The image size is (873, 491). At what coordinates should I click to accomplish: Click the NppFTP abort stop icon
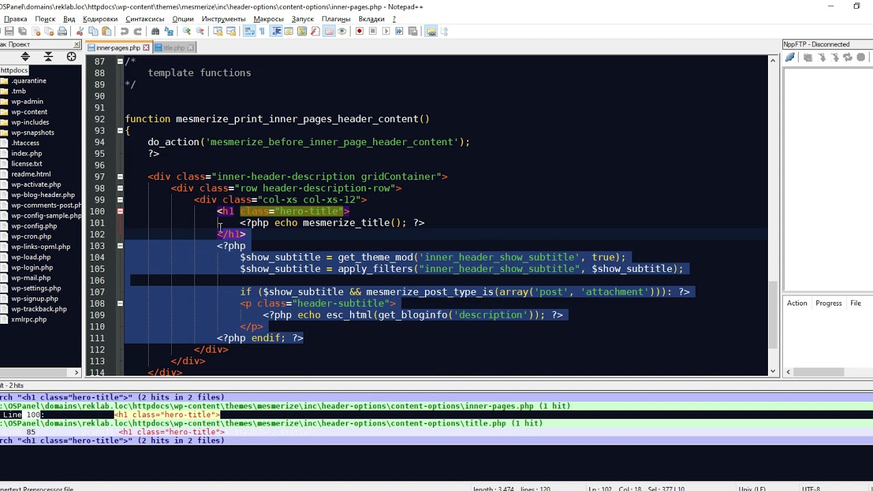pos(861,58)
